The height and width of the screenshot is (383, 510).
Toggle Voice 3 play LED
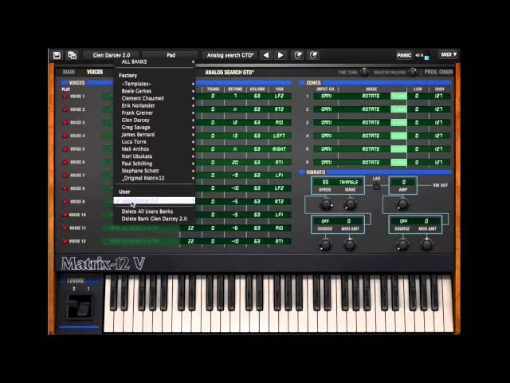tap(65, 122)
